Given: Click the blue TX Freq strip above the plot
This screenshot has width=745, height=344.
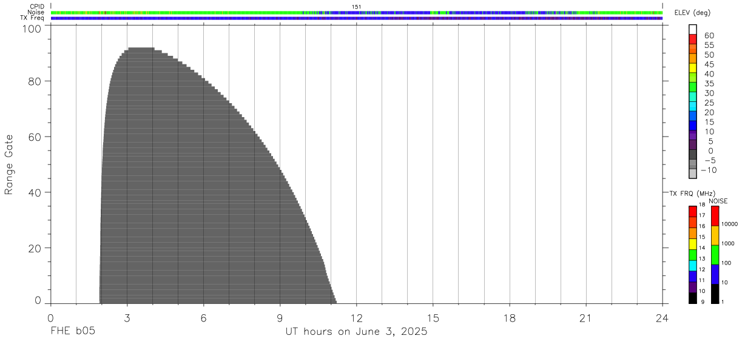Looking at the screenshot, I should tap(357, 18).
